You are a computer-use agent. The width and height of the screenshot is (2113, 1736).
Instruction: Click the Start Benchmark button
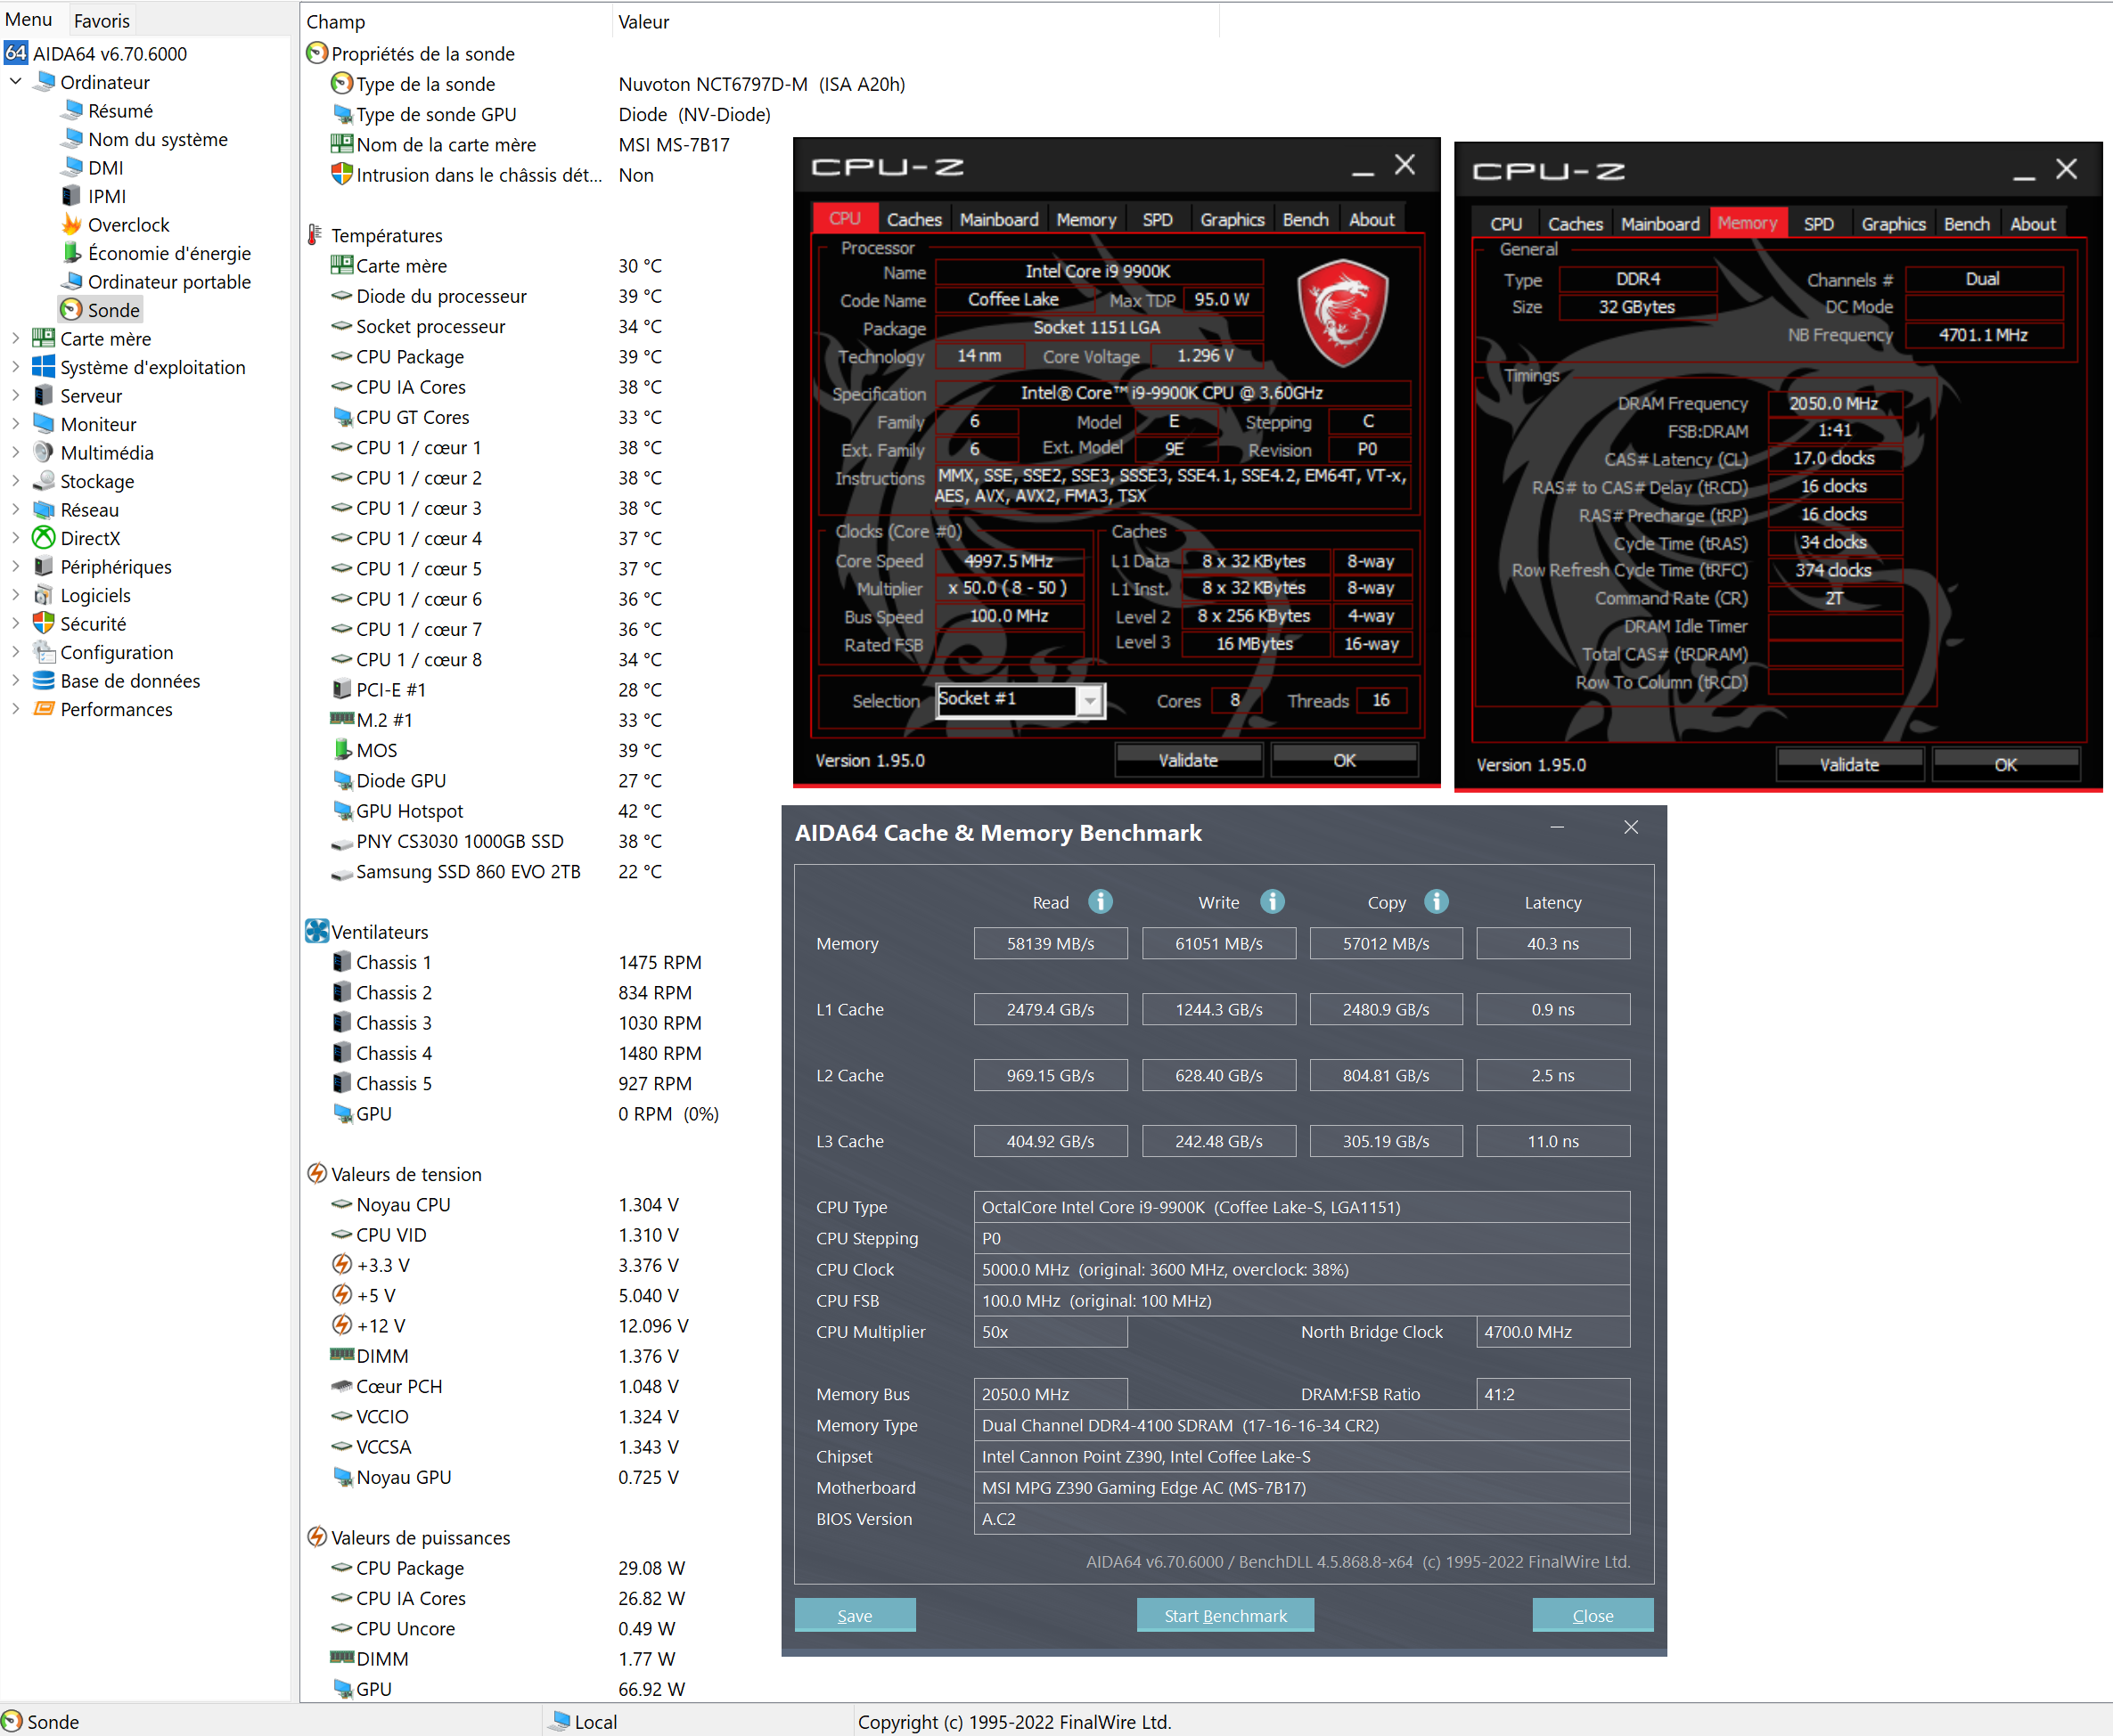pyautogui.click(x=1224, y=1615)
